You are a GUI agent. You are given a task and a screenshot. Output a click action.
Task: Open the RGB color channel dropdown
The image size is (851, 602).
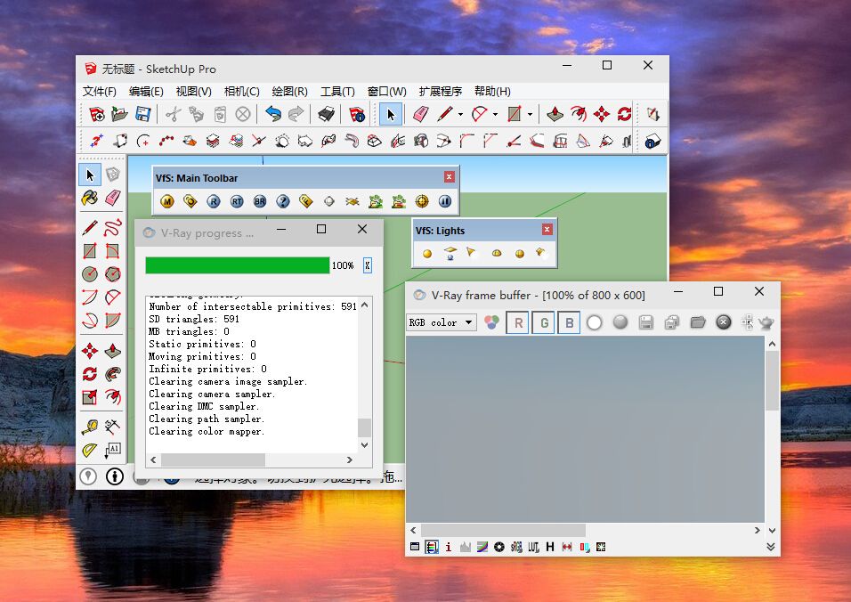tap(442, 322)
